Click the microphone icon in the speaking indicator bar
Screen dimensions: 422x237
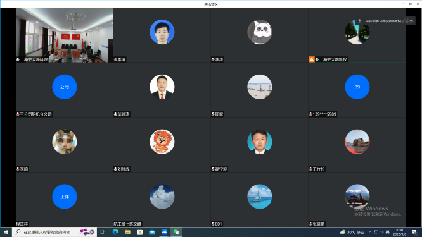click(359, 21)
